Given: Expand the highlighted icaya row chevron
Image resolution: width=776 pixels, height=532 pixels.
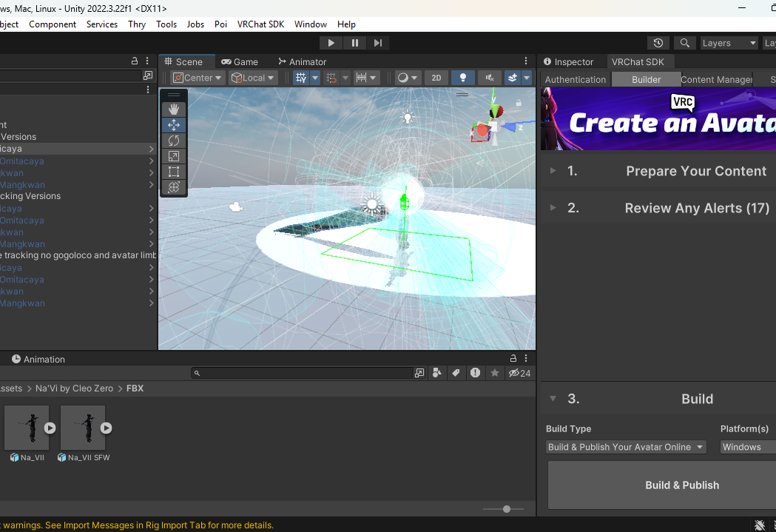Looking at the screenshot, I should point(152,149).
